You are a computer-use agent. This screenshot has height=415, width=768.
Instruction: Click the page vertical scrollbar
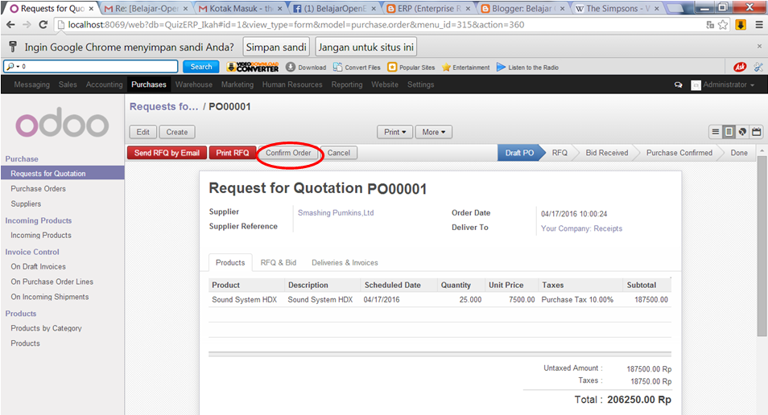pyautogui.click(x=762, y=246)
